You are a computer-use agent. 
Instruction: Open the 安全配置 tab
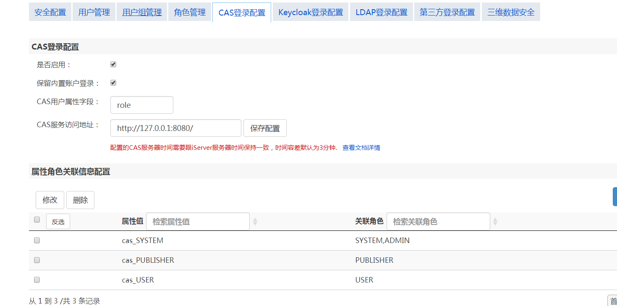[50, 12]
